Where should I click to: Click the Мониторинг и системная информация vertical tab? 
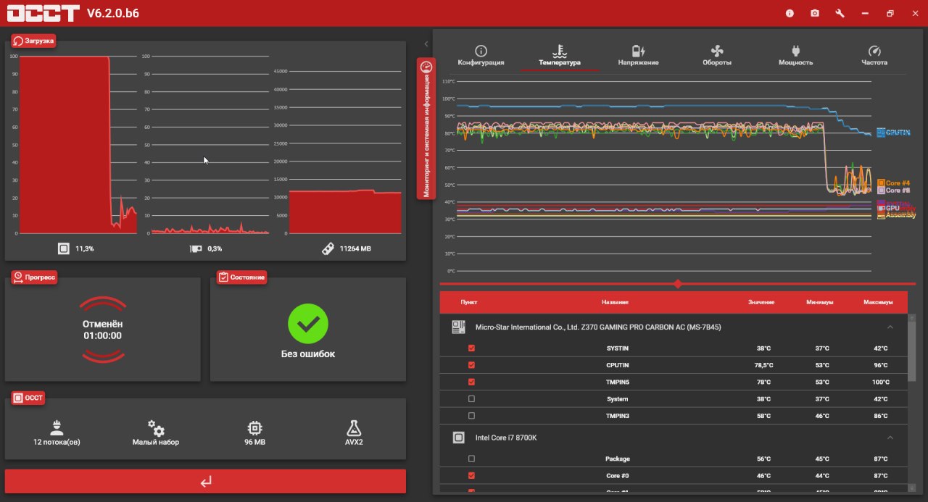tap(426, 128)
